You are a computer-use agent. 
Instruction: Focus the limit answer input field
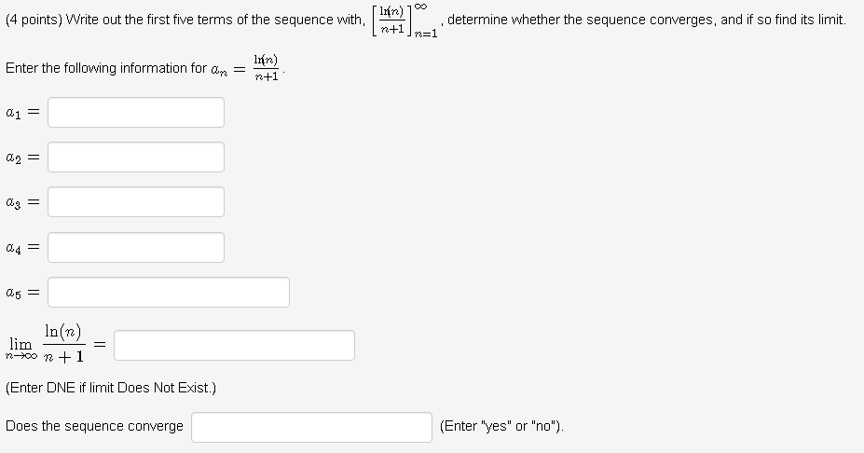click(x=234, y=345)
